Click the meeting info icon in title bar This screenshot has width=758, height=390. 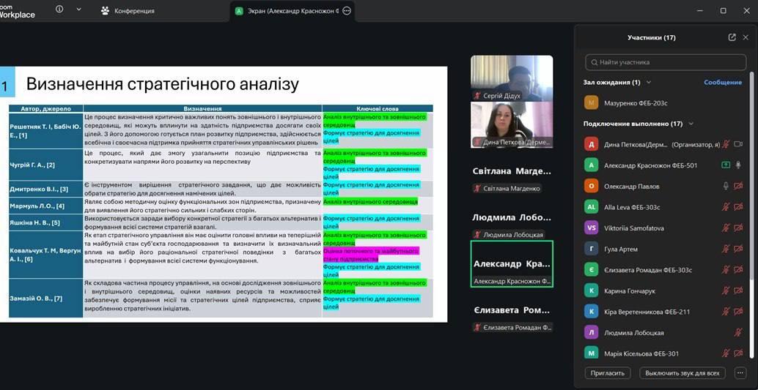tap(59, 10)
